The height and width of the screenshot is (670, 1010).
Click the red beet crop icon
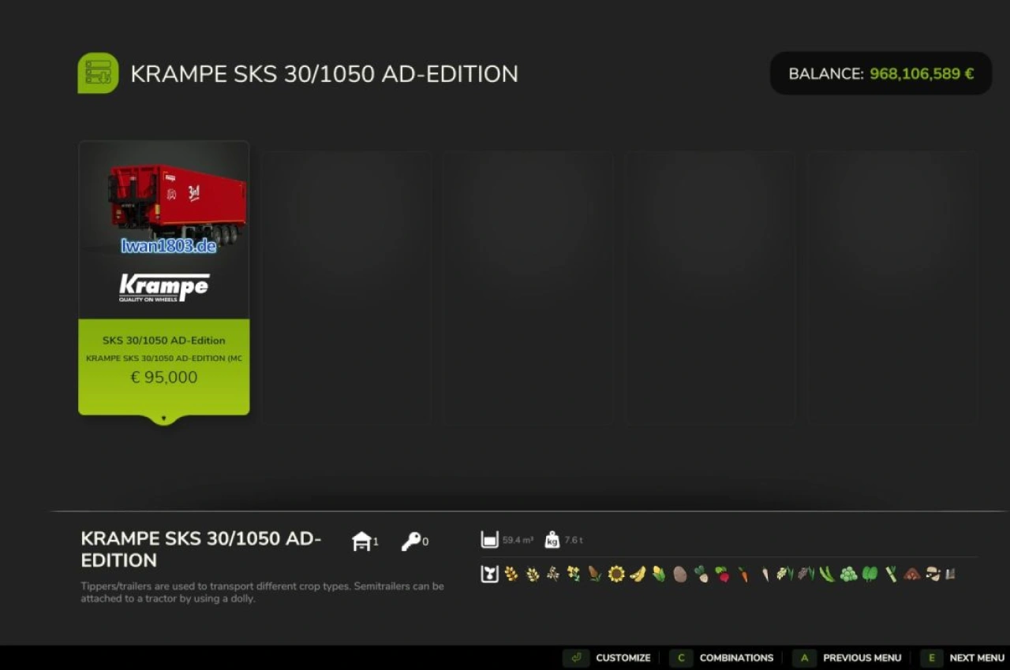coord(722,573)
